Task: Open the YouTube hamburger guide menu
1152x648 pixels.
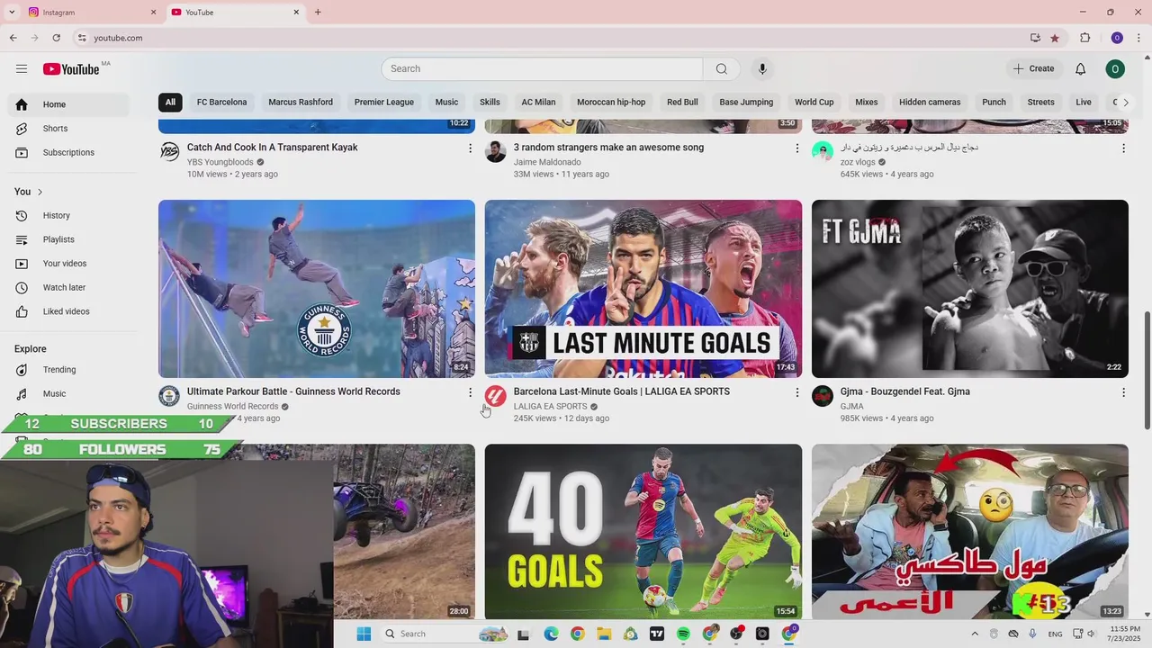Action: pyautogui.click(x=22, y=68)
